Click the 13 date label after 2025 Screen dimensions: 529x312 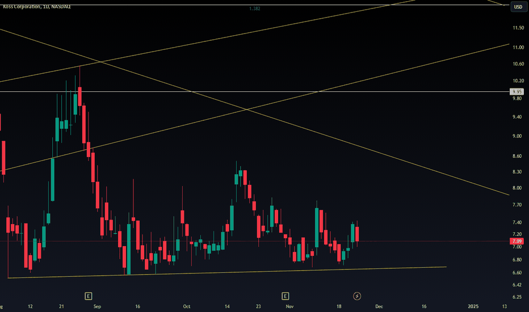(x=505, y=306)
